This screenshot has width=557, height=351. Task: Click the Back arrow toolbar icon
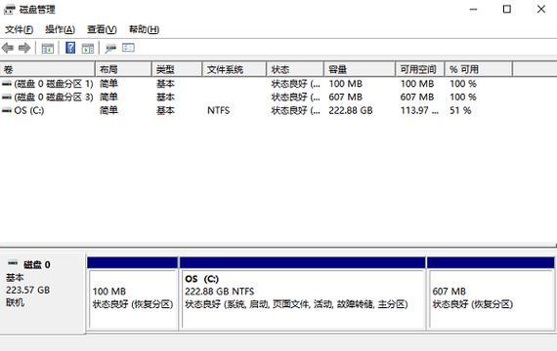click(x=8, y=48)
